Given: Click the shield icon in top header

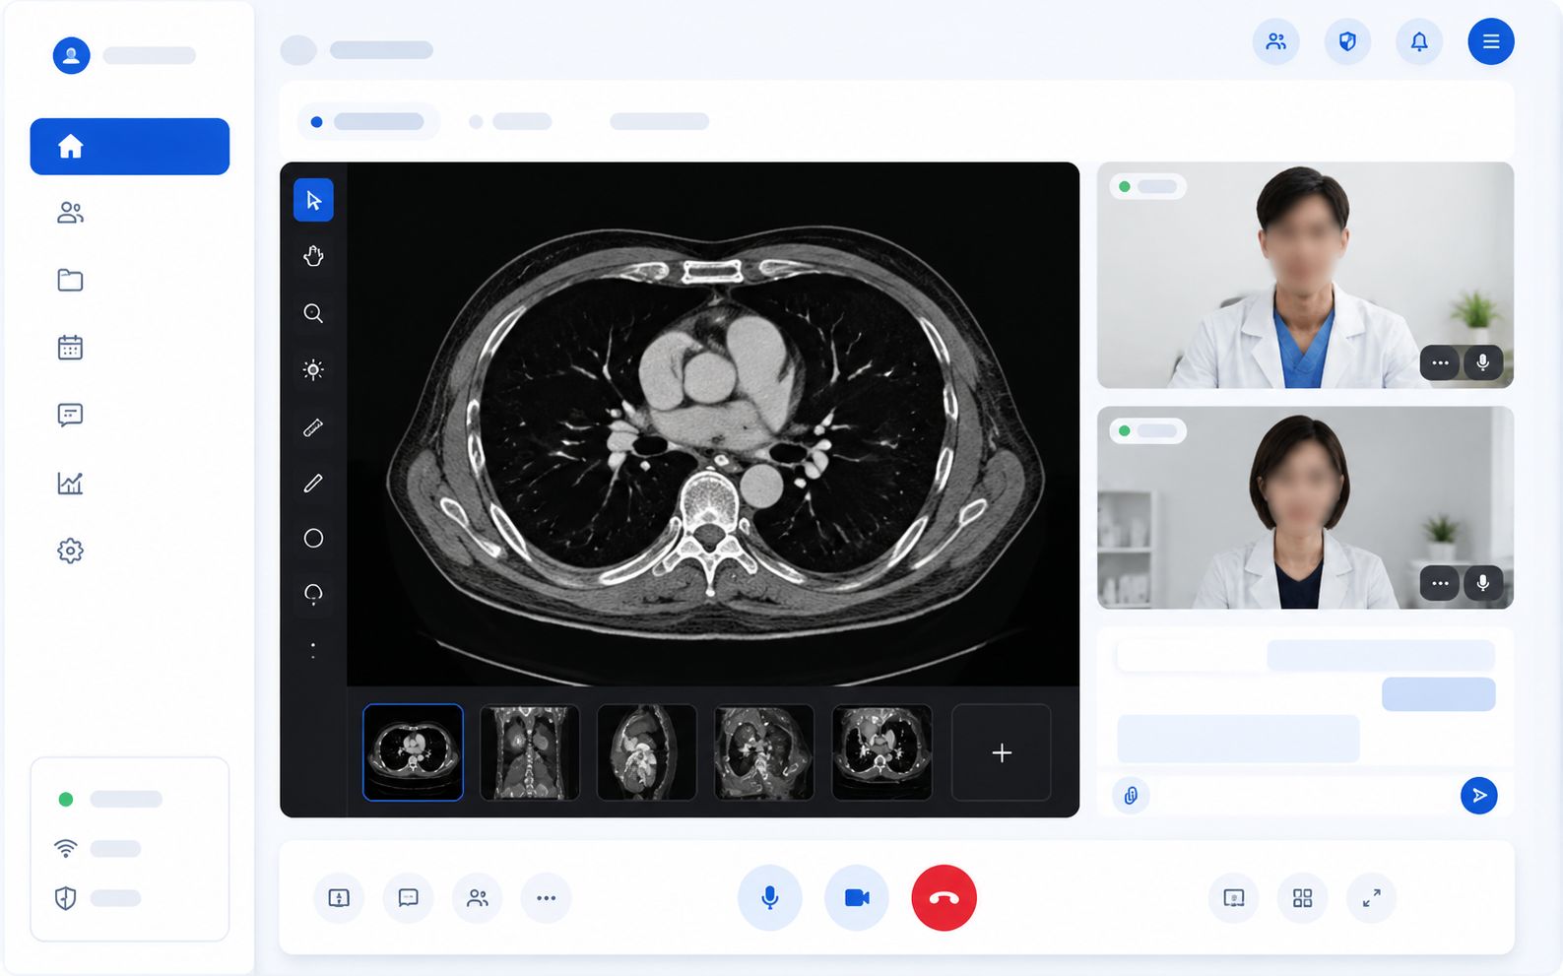Looking at the screenshot, I should [1347, 41].
